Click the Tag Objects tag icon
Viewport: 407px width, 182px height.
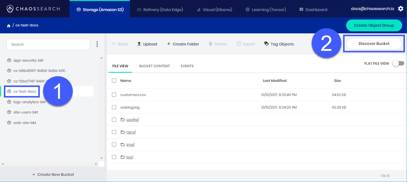(267, 44)
